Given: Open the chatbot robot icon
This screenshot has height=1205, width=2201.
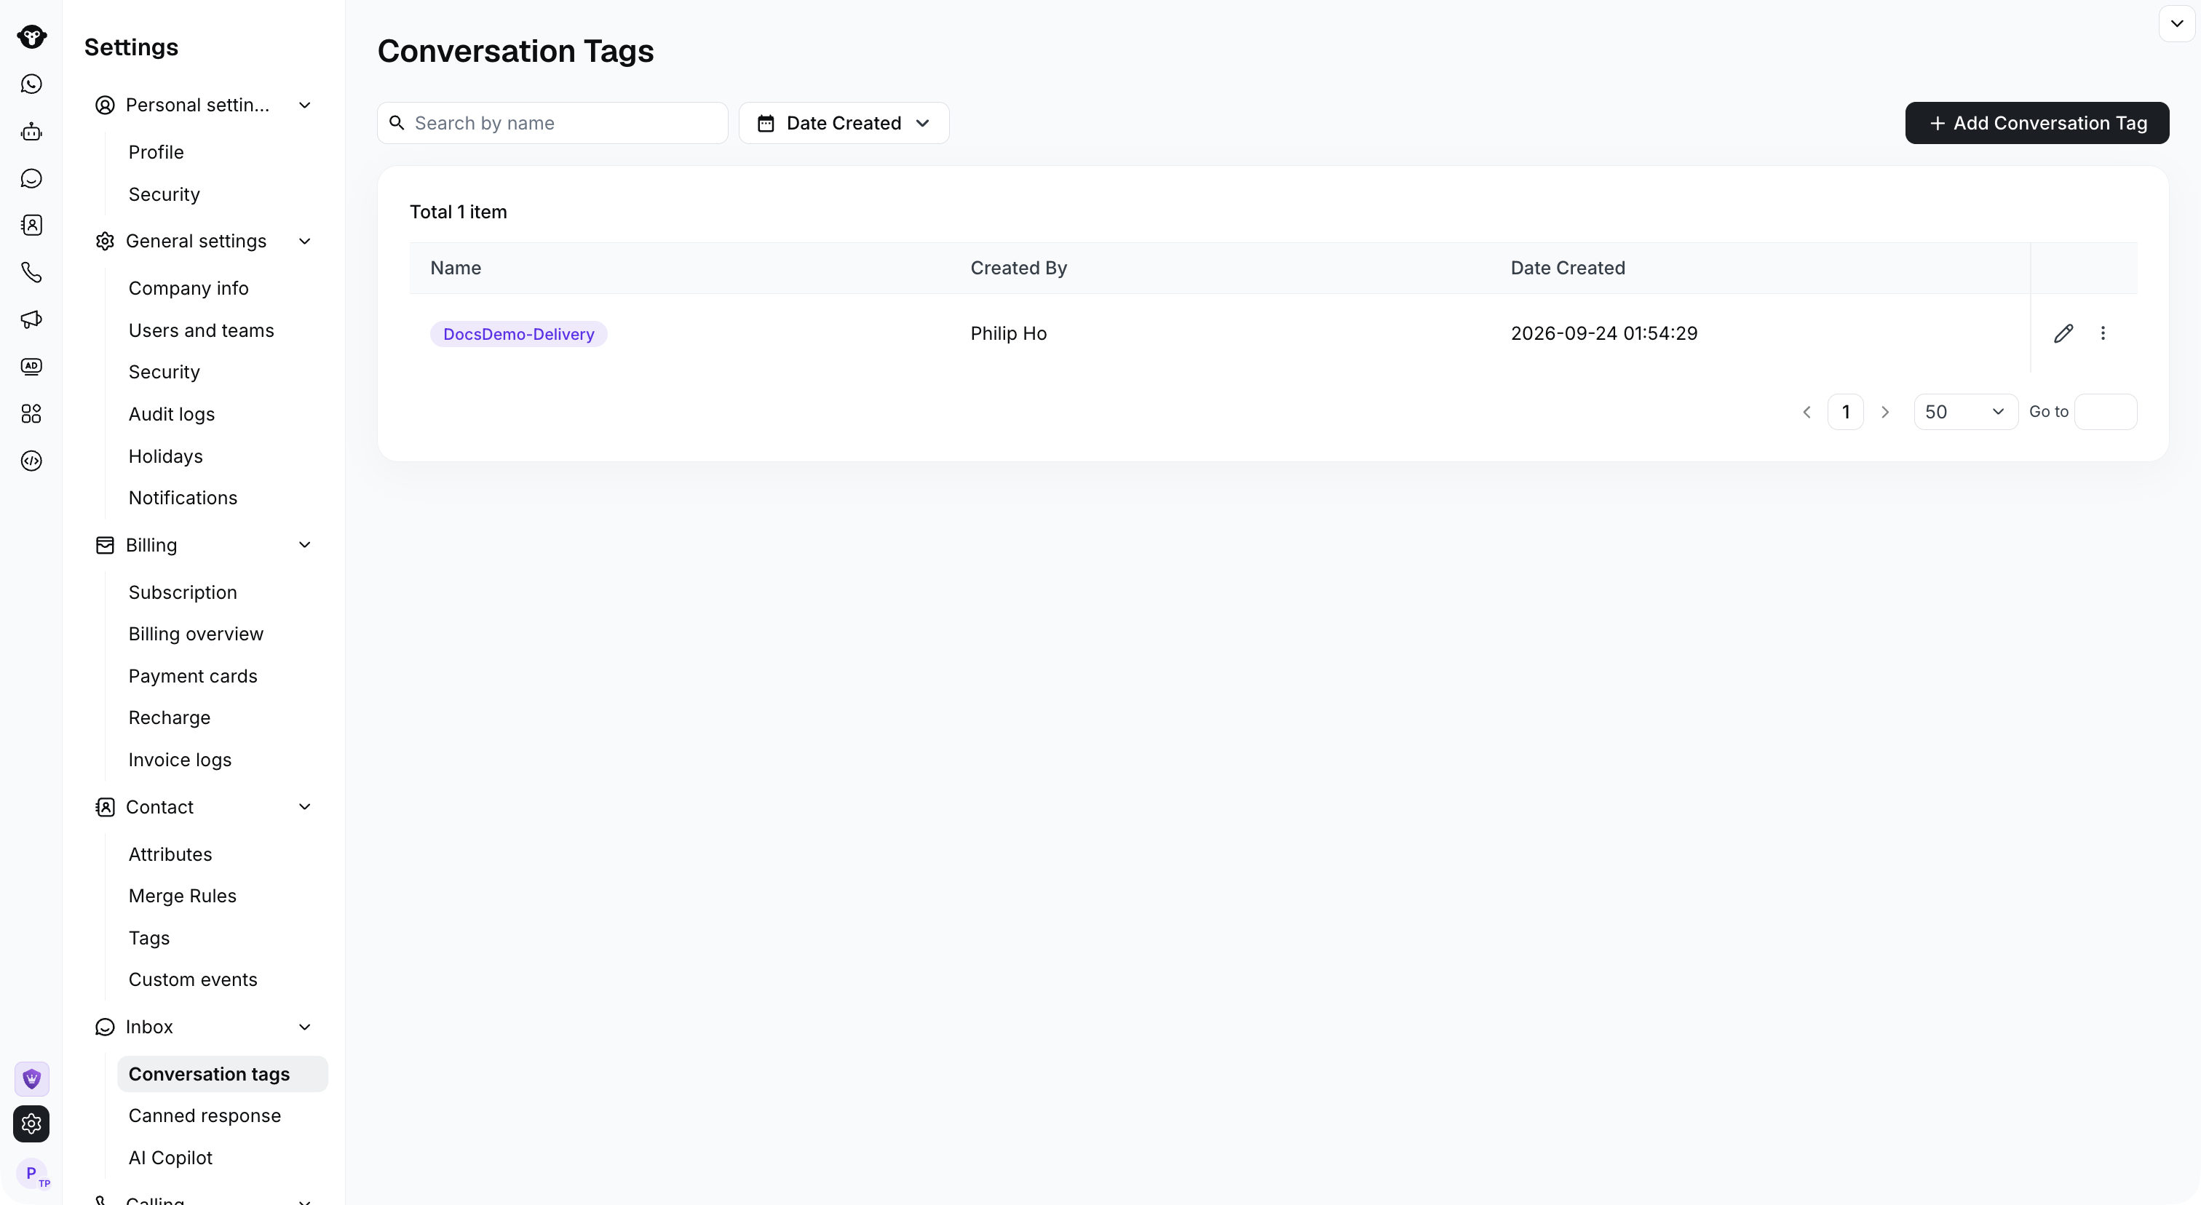Looking at the screenshot, I should pyautogui.click(x=31, y=132).
